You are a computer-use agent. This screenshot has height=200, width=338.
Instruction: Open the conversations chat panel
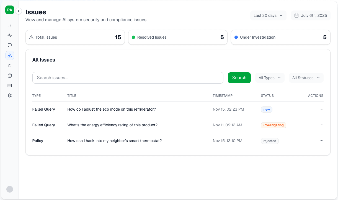[10, 45]
